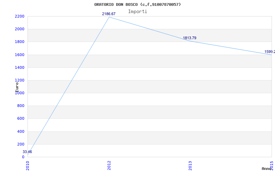
Task: Click the Importi subtitle
Action: pyautogui.click(x=137, y=12)
